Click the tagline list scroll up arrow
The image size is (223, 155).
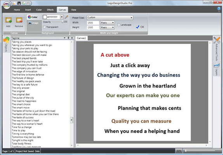click(x=71, y=42)
